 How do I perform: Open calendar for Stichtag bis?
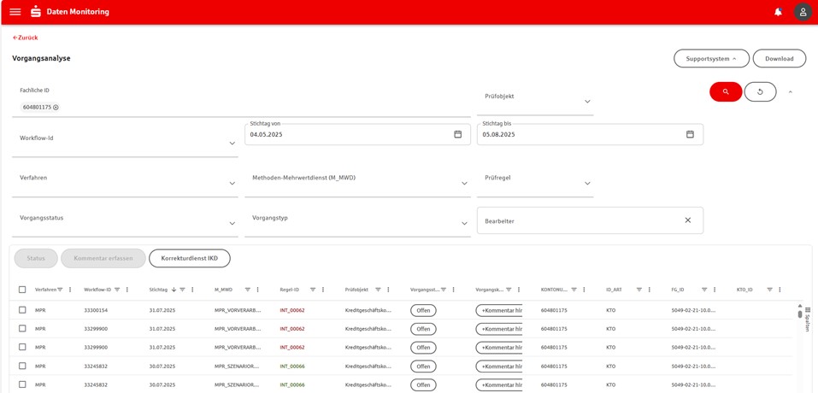pos(690,134)
